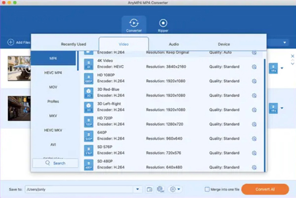296x198 pixels.
Task: Open the preferences gear dropdown at bottom
Action: 175,189
